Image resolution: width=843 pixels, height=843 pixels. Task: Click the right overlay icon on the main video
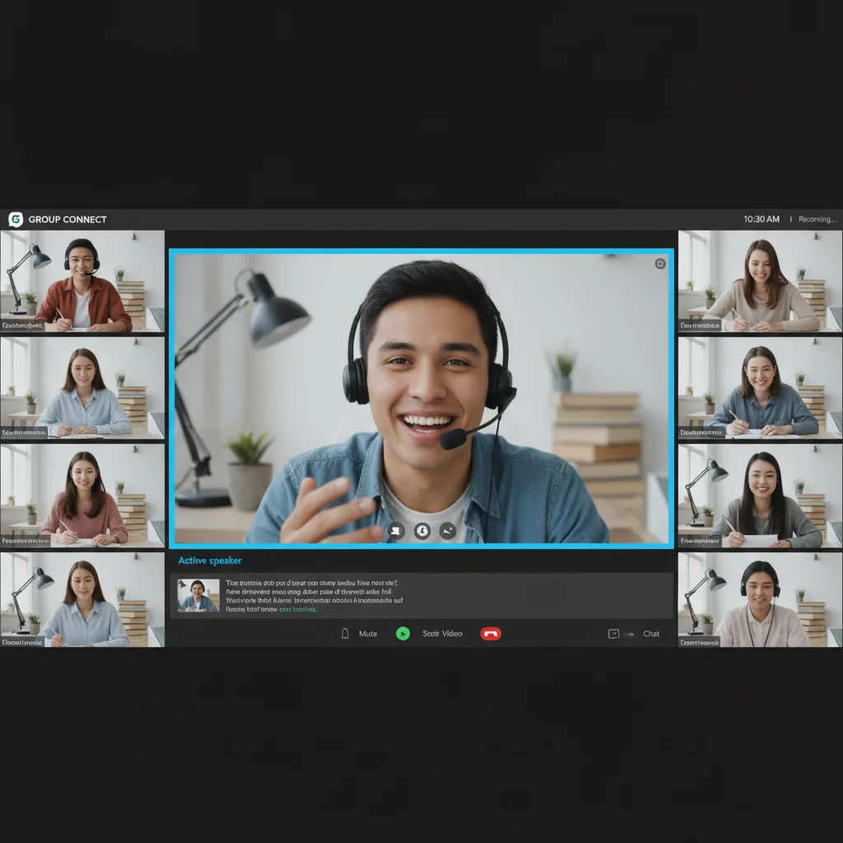pos(447,531)
